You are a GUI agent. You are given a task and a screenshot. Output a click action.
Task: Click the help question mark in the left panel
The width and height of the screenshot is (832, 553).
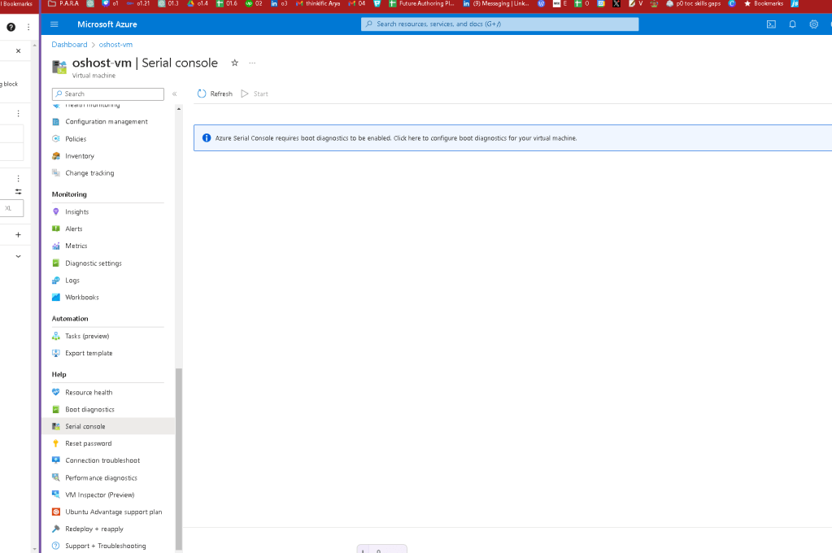11,27
